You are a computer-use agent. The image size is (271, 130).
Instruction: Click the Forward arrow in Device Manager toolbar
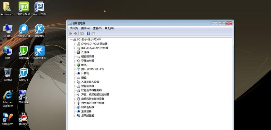coord(75,33)
